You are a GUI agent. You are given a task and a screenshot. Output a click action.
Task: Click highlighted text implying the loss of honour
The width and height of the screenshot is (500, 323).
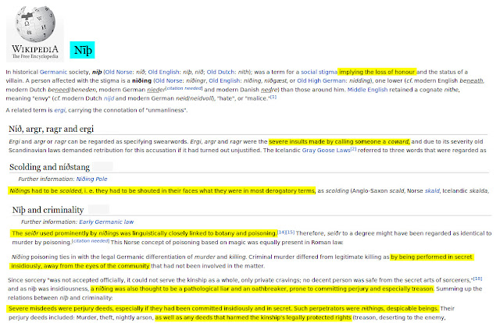[x=377, y=72]
